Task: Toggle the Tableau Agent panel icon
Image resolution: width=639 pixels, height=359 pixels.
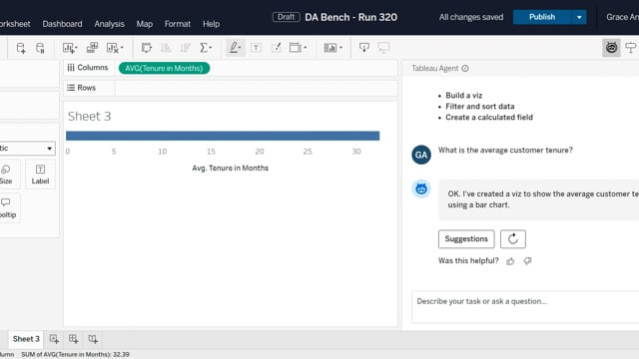Action: [611, 48]
